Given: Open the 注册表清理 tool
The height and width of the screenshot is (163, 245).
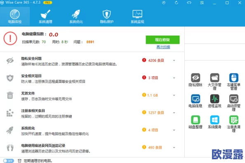Looking at the screenshot, I should [233, 124].
